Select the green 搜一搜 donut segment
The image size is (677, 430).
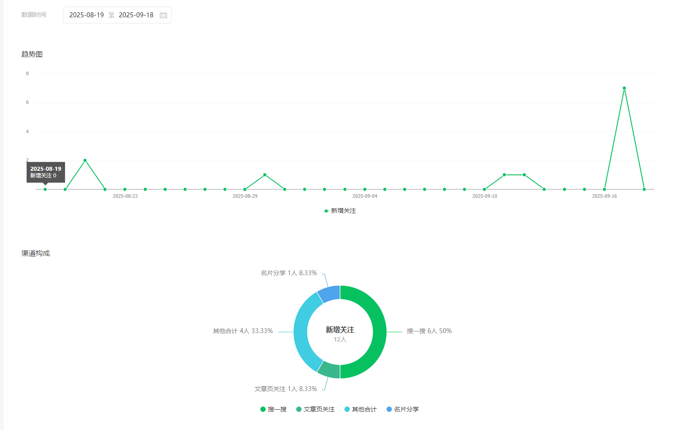pyautogui.click(x=379, y=332)
